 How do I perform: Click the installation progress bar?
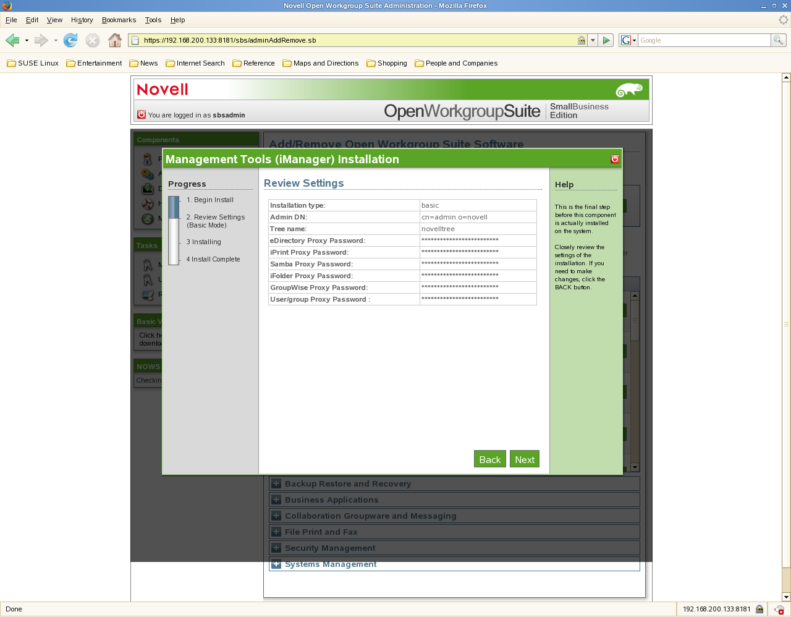click(174, 230)
